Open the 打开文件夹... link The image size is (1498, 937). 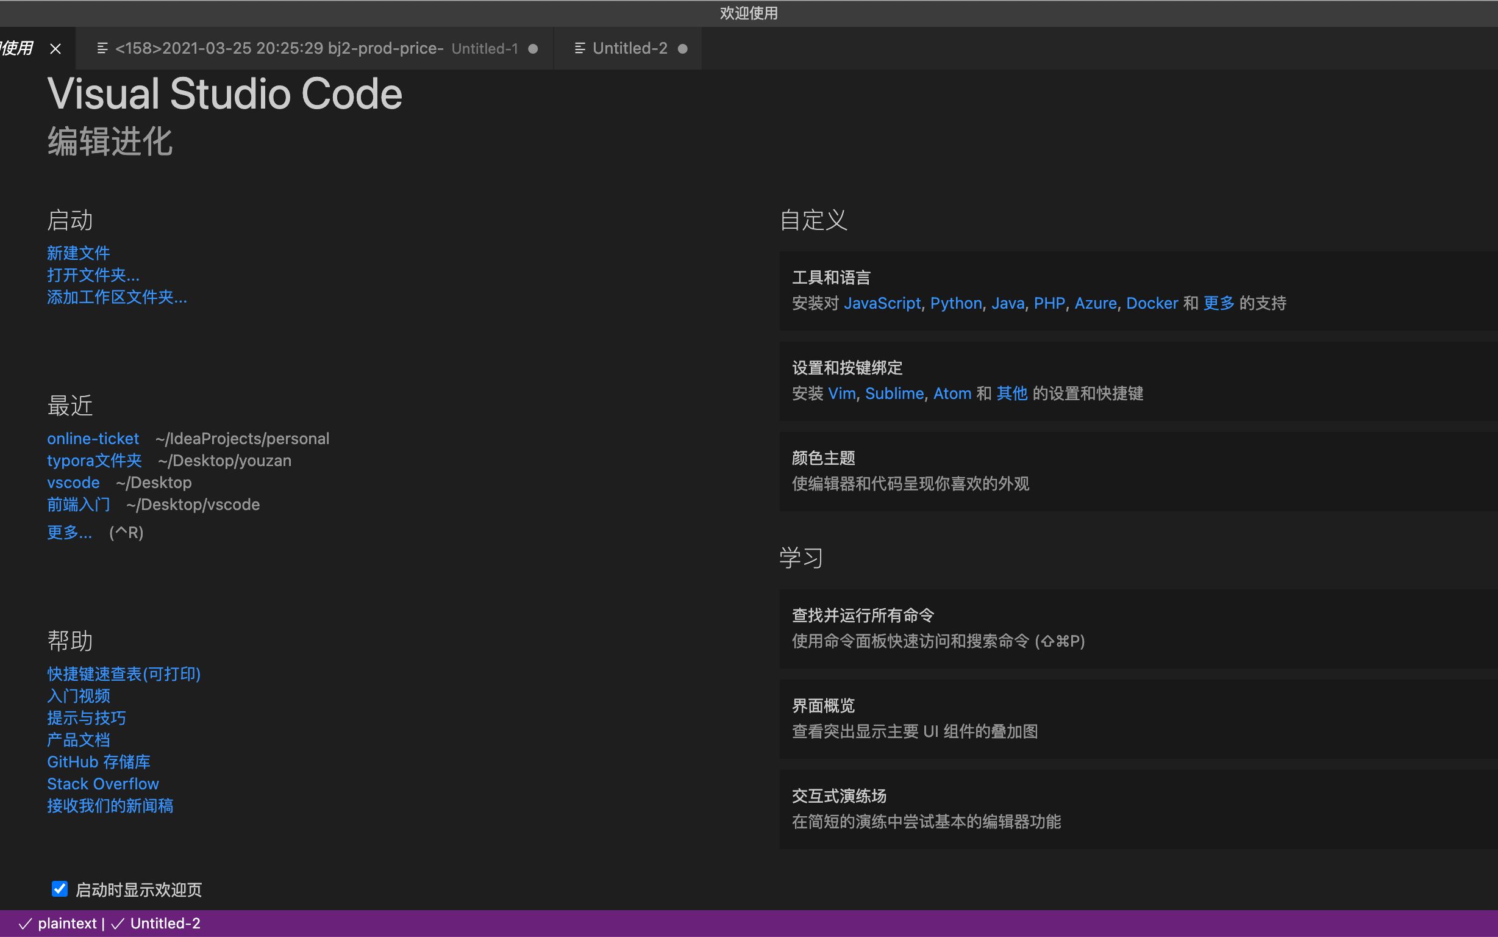click(x=93, y=275)
